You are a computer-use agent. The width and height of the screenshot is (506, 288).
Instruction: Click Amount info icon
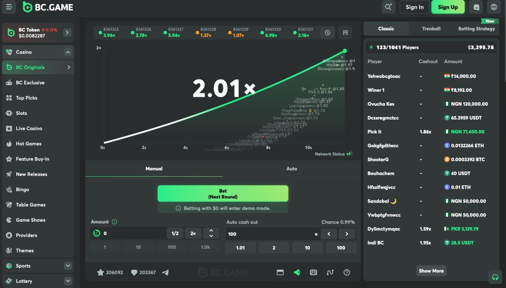tap(114, 222)
